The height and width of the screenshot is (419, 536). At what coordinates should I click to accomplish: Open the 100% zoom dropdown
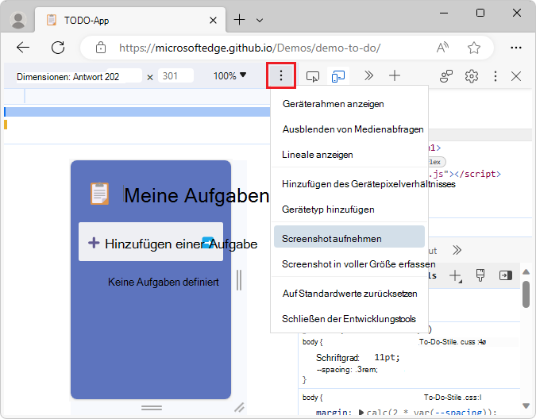(229, 75)
